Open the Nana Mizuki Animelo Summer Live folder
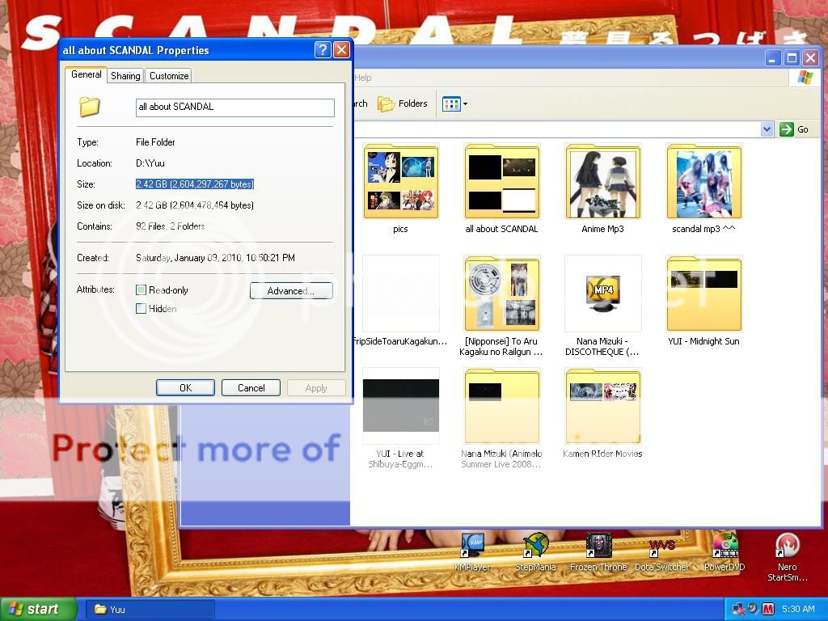This screenshot has width=828, height=621. click(502, 406)
